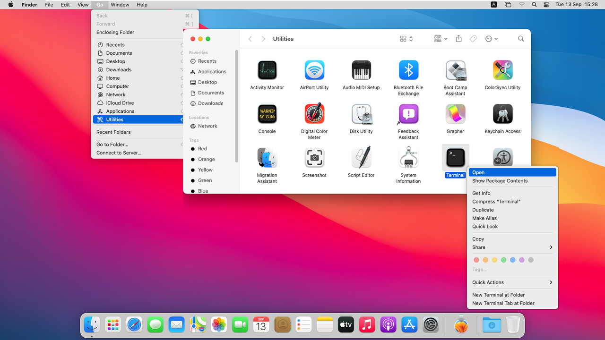Viewport: 605px width, 340px height.
Task: Apply the red tag color dot
Action: click(x=476, y=260)
